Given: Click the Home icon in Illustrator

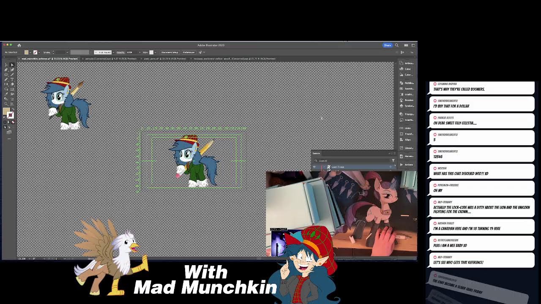Looking at the screenshot, I should pyautogui.click(x=19, y=45).
